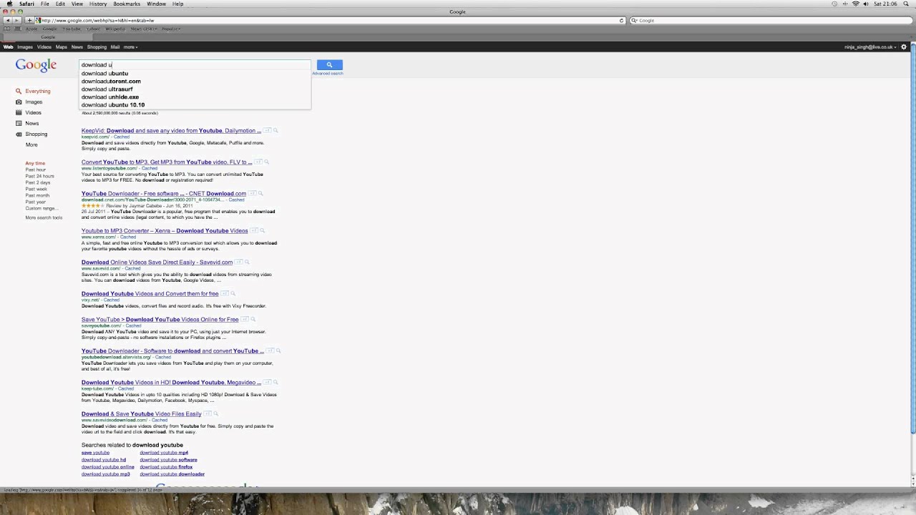Select 'Everything' in the left sidebar
The image size is (916, 515).
(38, 91)
